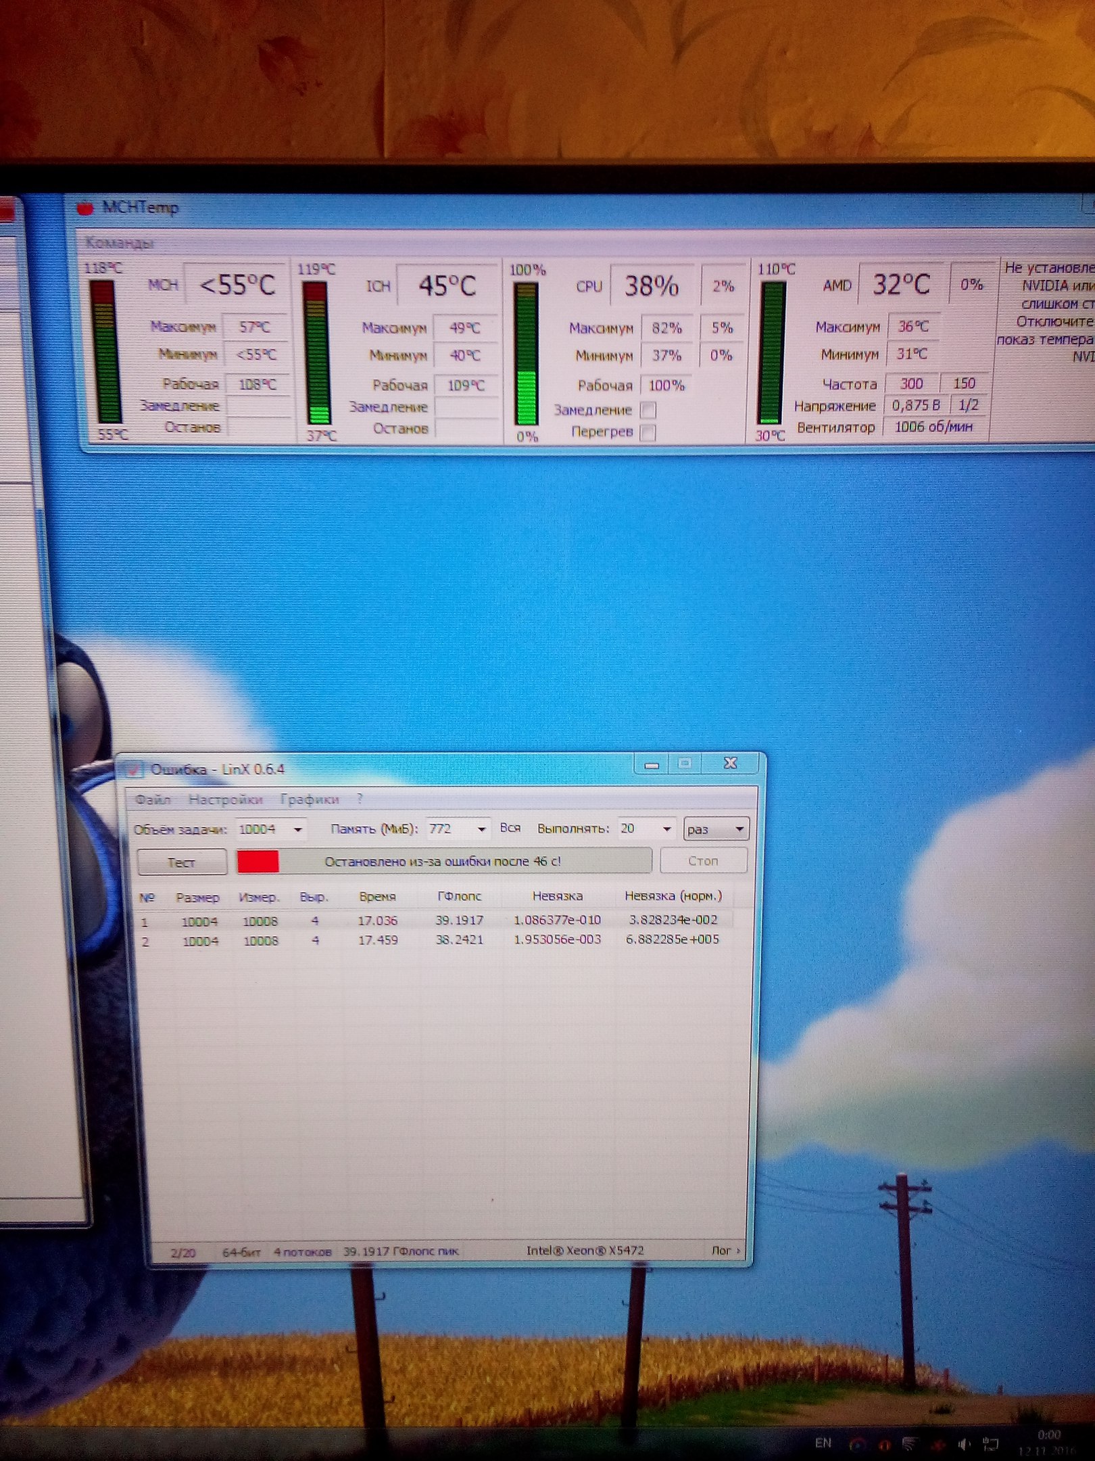Open the Настройки menu in LinX
The height and width of the screenshot is (1461, 1095).
tap(226, 799)
